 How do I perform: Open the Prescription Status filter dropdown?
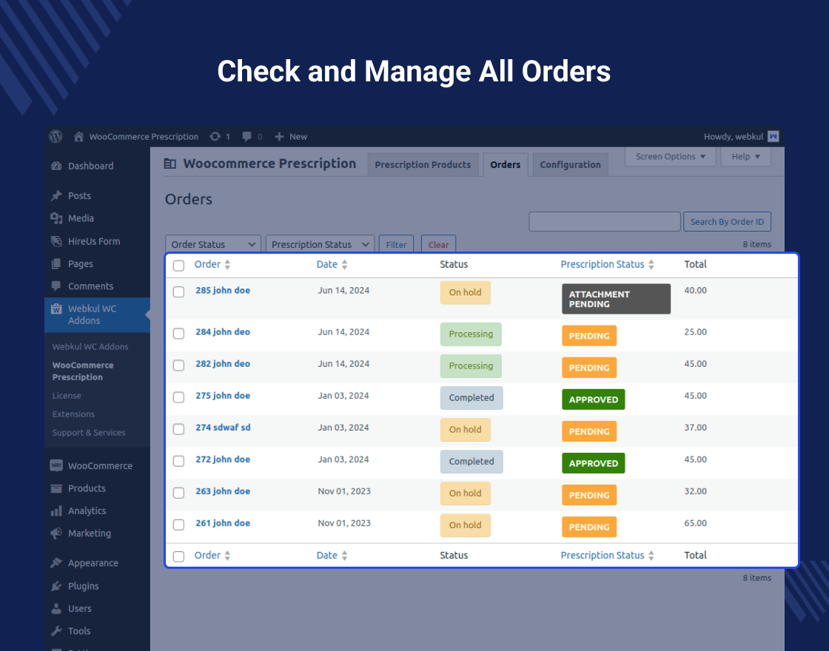(x=319, y=244)
